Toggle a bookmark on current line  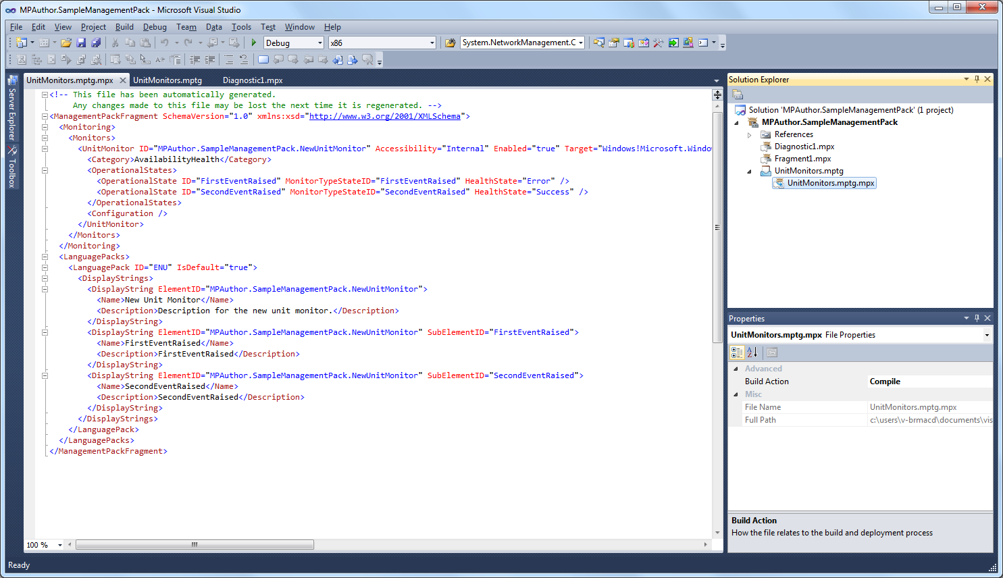pyautogui.click(x=263, y=59)
